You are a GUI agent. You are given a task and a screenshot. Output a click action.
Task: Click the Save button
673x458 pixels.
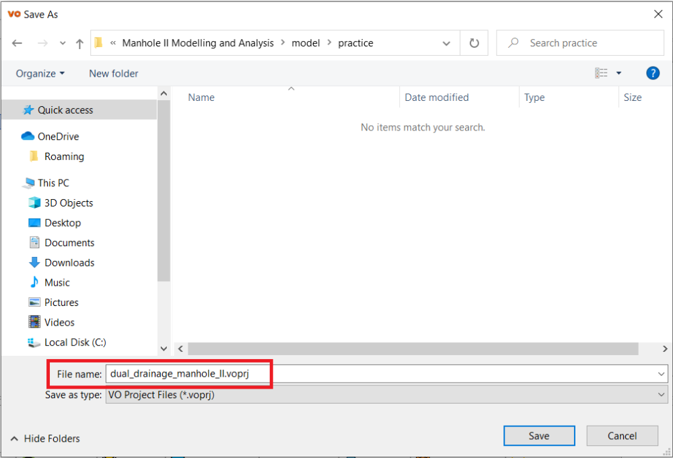coord(539,436)
